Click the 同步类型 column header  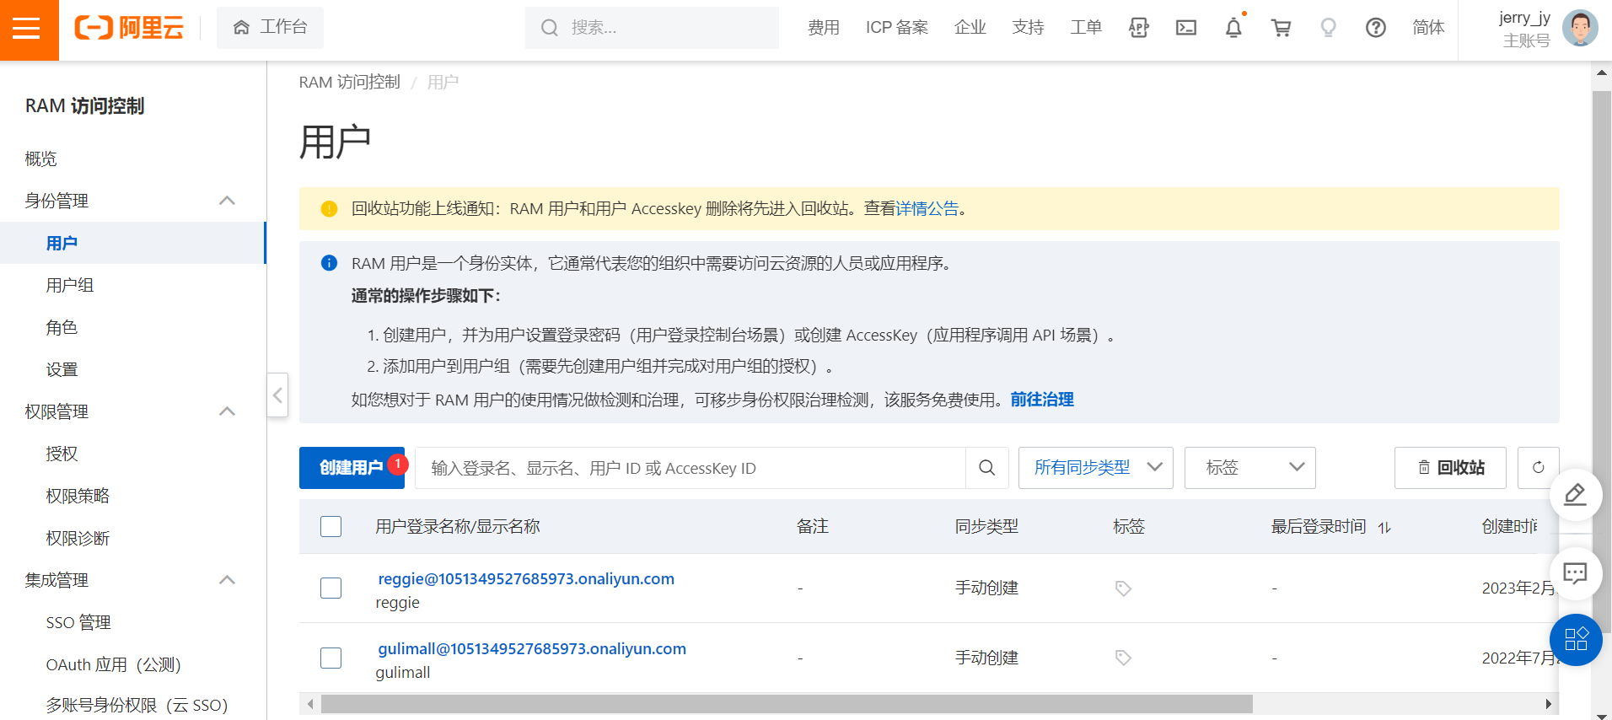pos(986,527)
